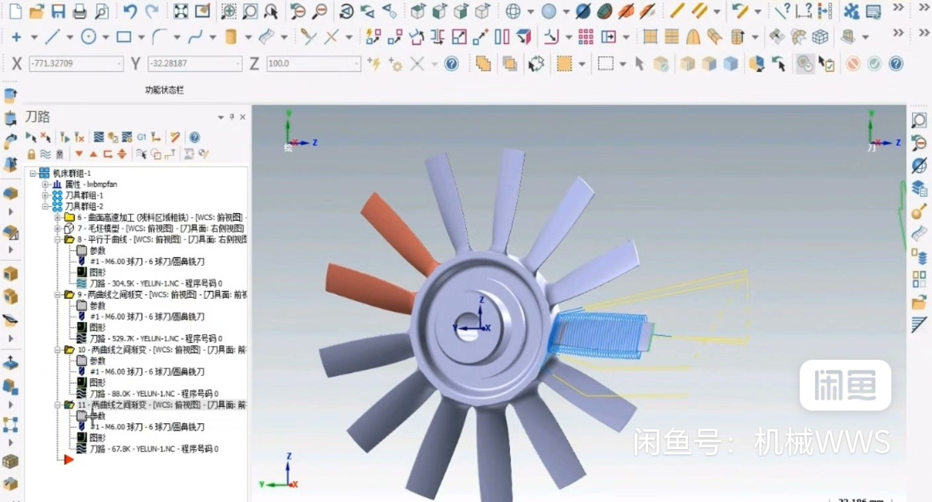Click the help icon in the toolpaths panel

pos(194,138)
